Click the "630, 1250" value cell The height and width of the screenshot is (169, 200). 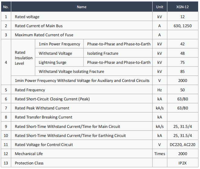182,26
